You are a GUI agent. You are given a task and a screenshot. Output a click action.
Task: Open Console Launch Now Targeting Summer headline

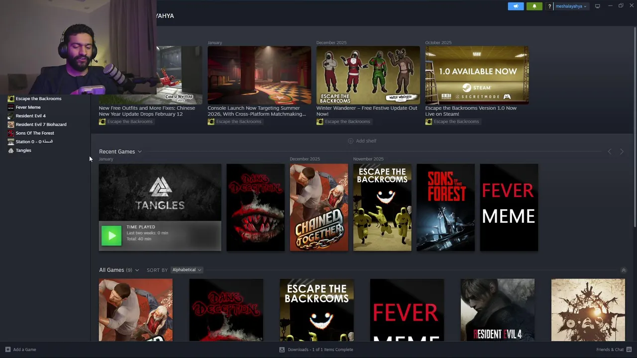(x=257, y=111)
